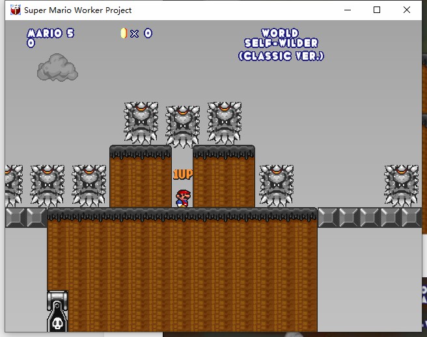
Task: Click the Super Mario Worker app icon
Action: [x=16, y=10]
